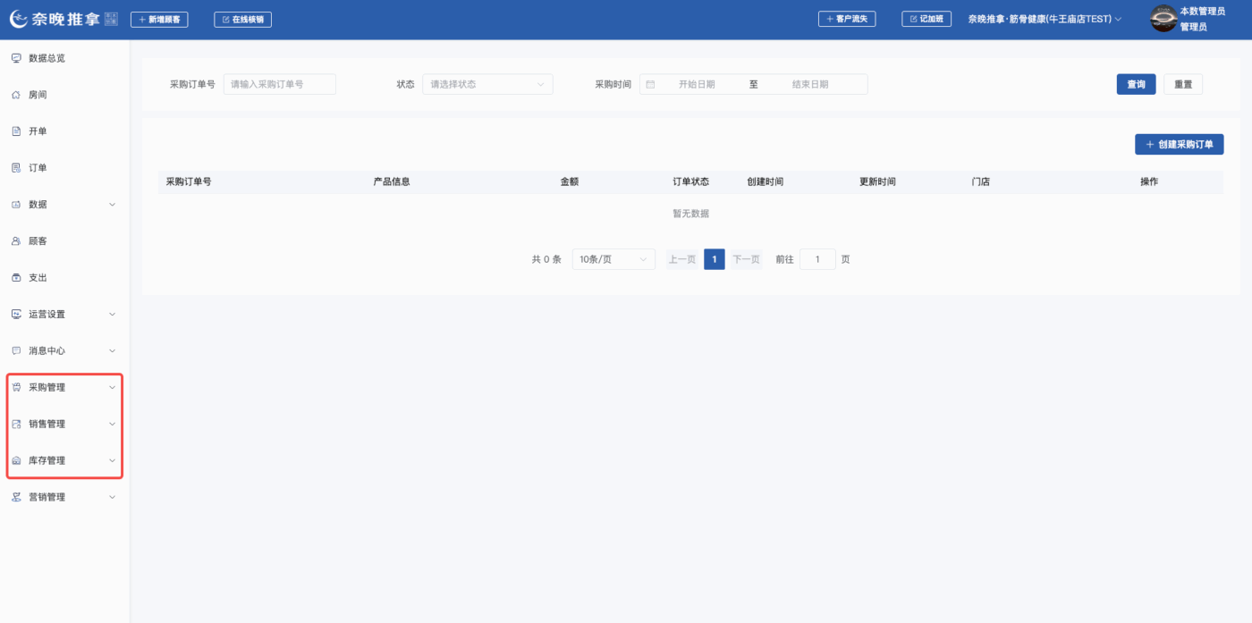1252x623 pixels.
Task: Click the 重置 reset button
Action: 1182,83
